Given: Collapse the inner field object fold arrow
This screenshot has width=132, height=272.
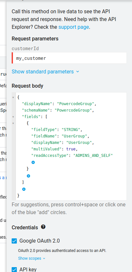Looking at the screenshot, I should 13,124.
